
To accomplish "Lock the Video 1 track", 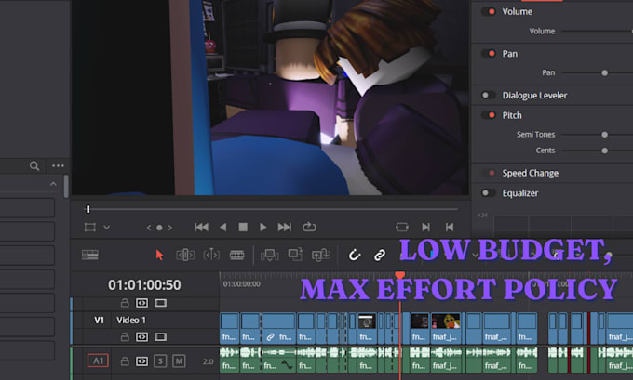I will 125,336.
